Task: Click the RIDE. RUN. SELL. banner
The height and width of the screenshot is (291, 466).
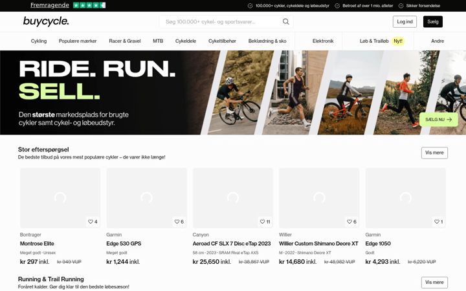Action: pos(233,92)
